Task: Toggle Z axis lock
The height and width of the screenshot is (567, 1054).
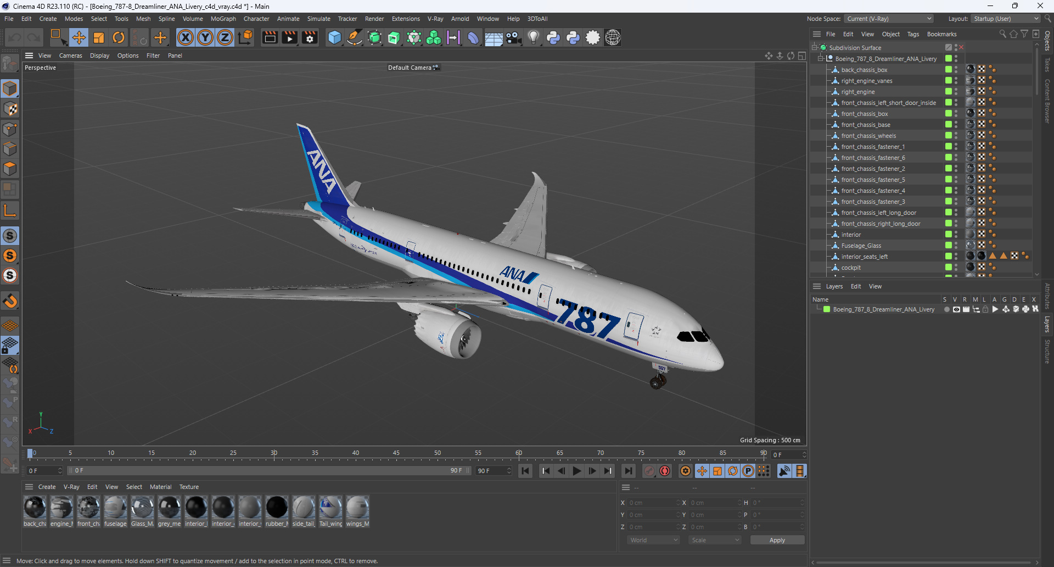Action: [225, 37]
